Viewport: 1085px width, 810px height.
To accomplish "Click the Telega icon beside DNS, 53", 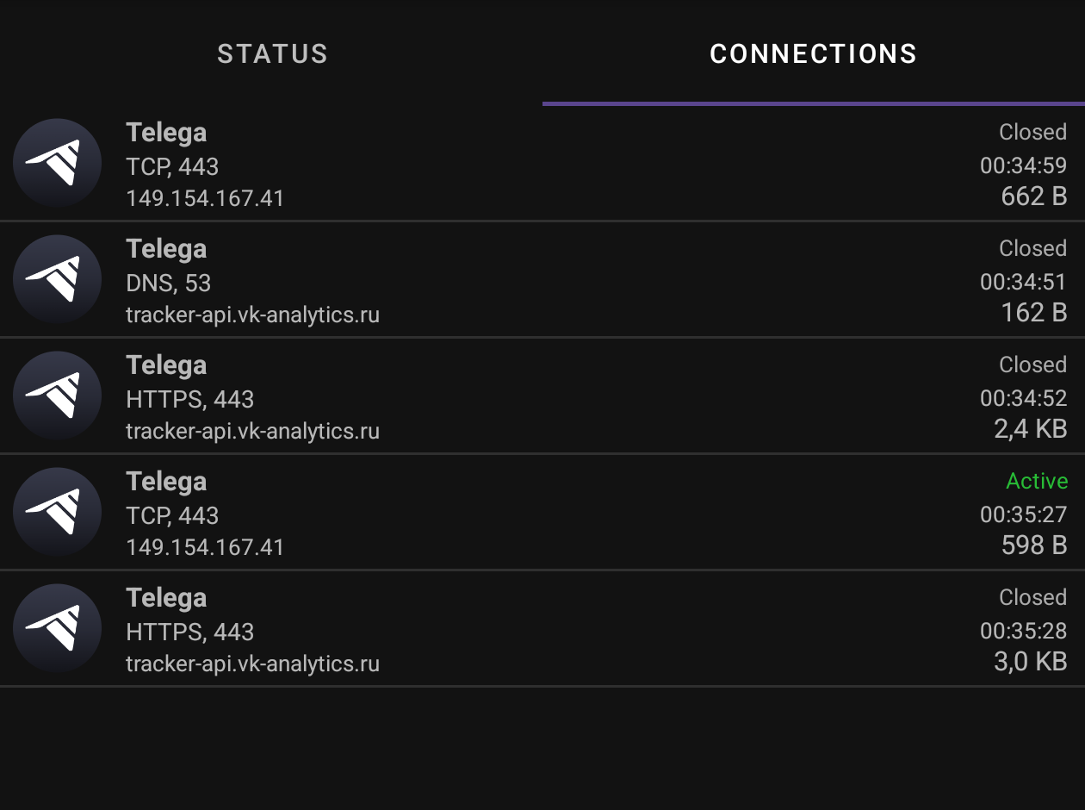I will [58, 279].
